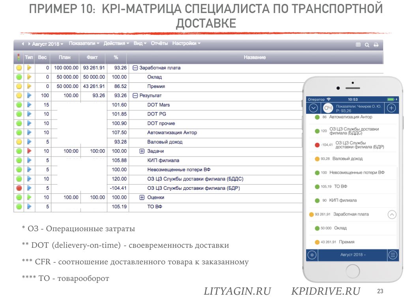Image resolution: width=404 pixels, height=303 pixels.
Task: Open Август 2018 selector on phone
Action: (353, 254)
